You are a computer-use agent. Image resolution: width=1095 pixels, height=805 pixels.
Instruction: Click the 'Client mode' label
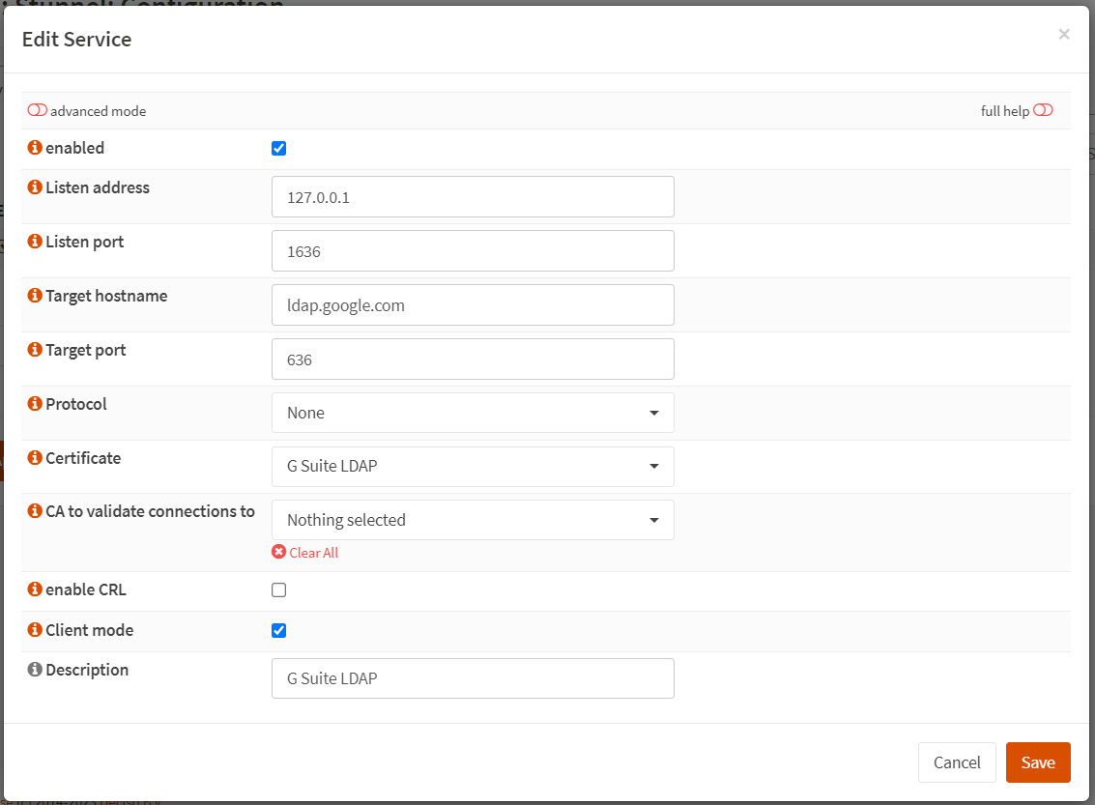[89, 630]
